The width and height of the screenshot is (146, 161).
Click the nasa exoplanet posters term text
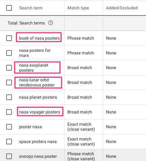pos(34,68)
